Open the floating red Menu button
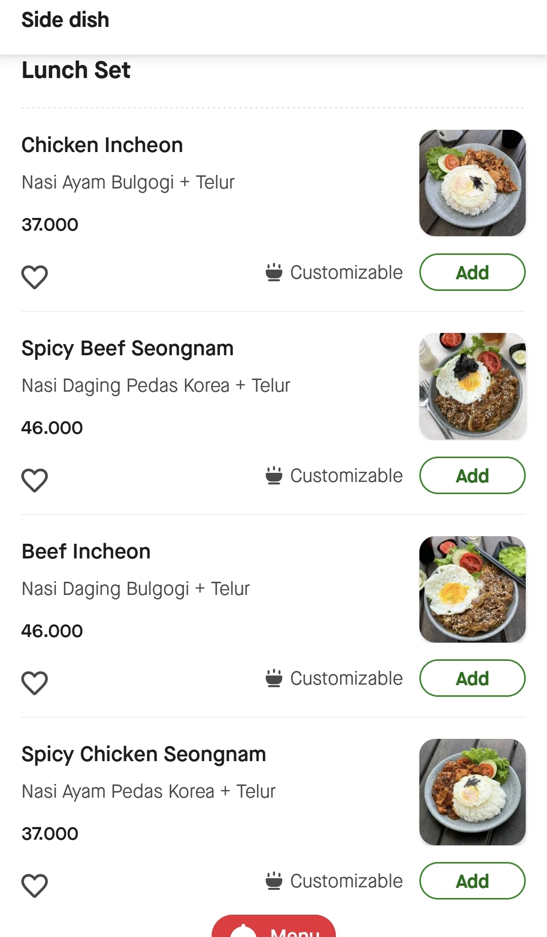547x937 pixels. point(273,927)
